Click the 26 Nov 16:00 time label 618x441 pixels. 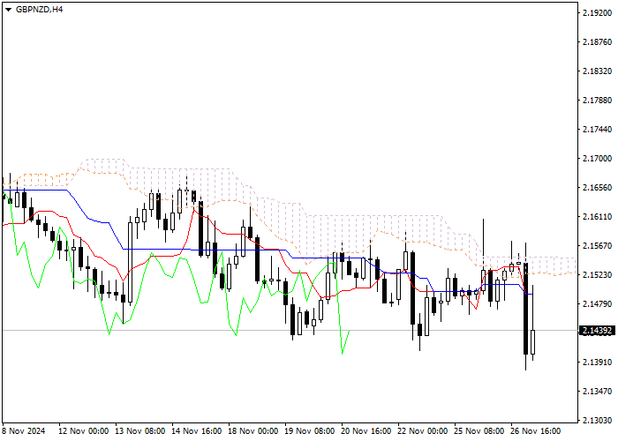(x=536, y=431)
